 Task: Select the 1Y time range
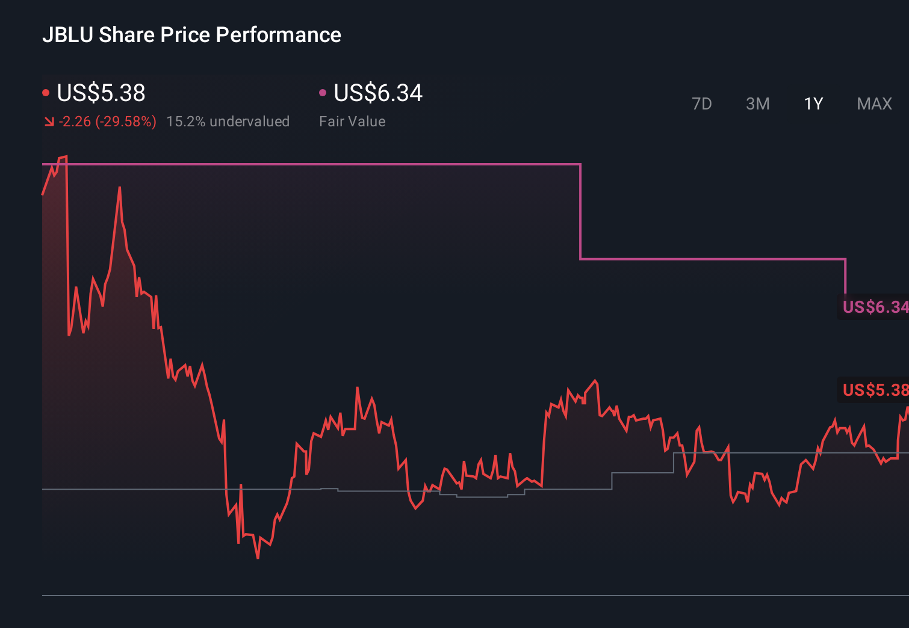813,103
